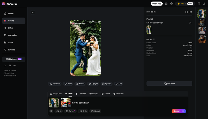Select the cat thumbnail in history strip
Image resolution: width=208 pixels, height=119 pixels.
202,22
